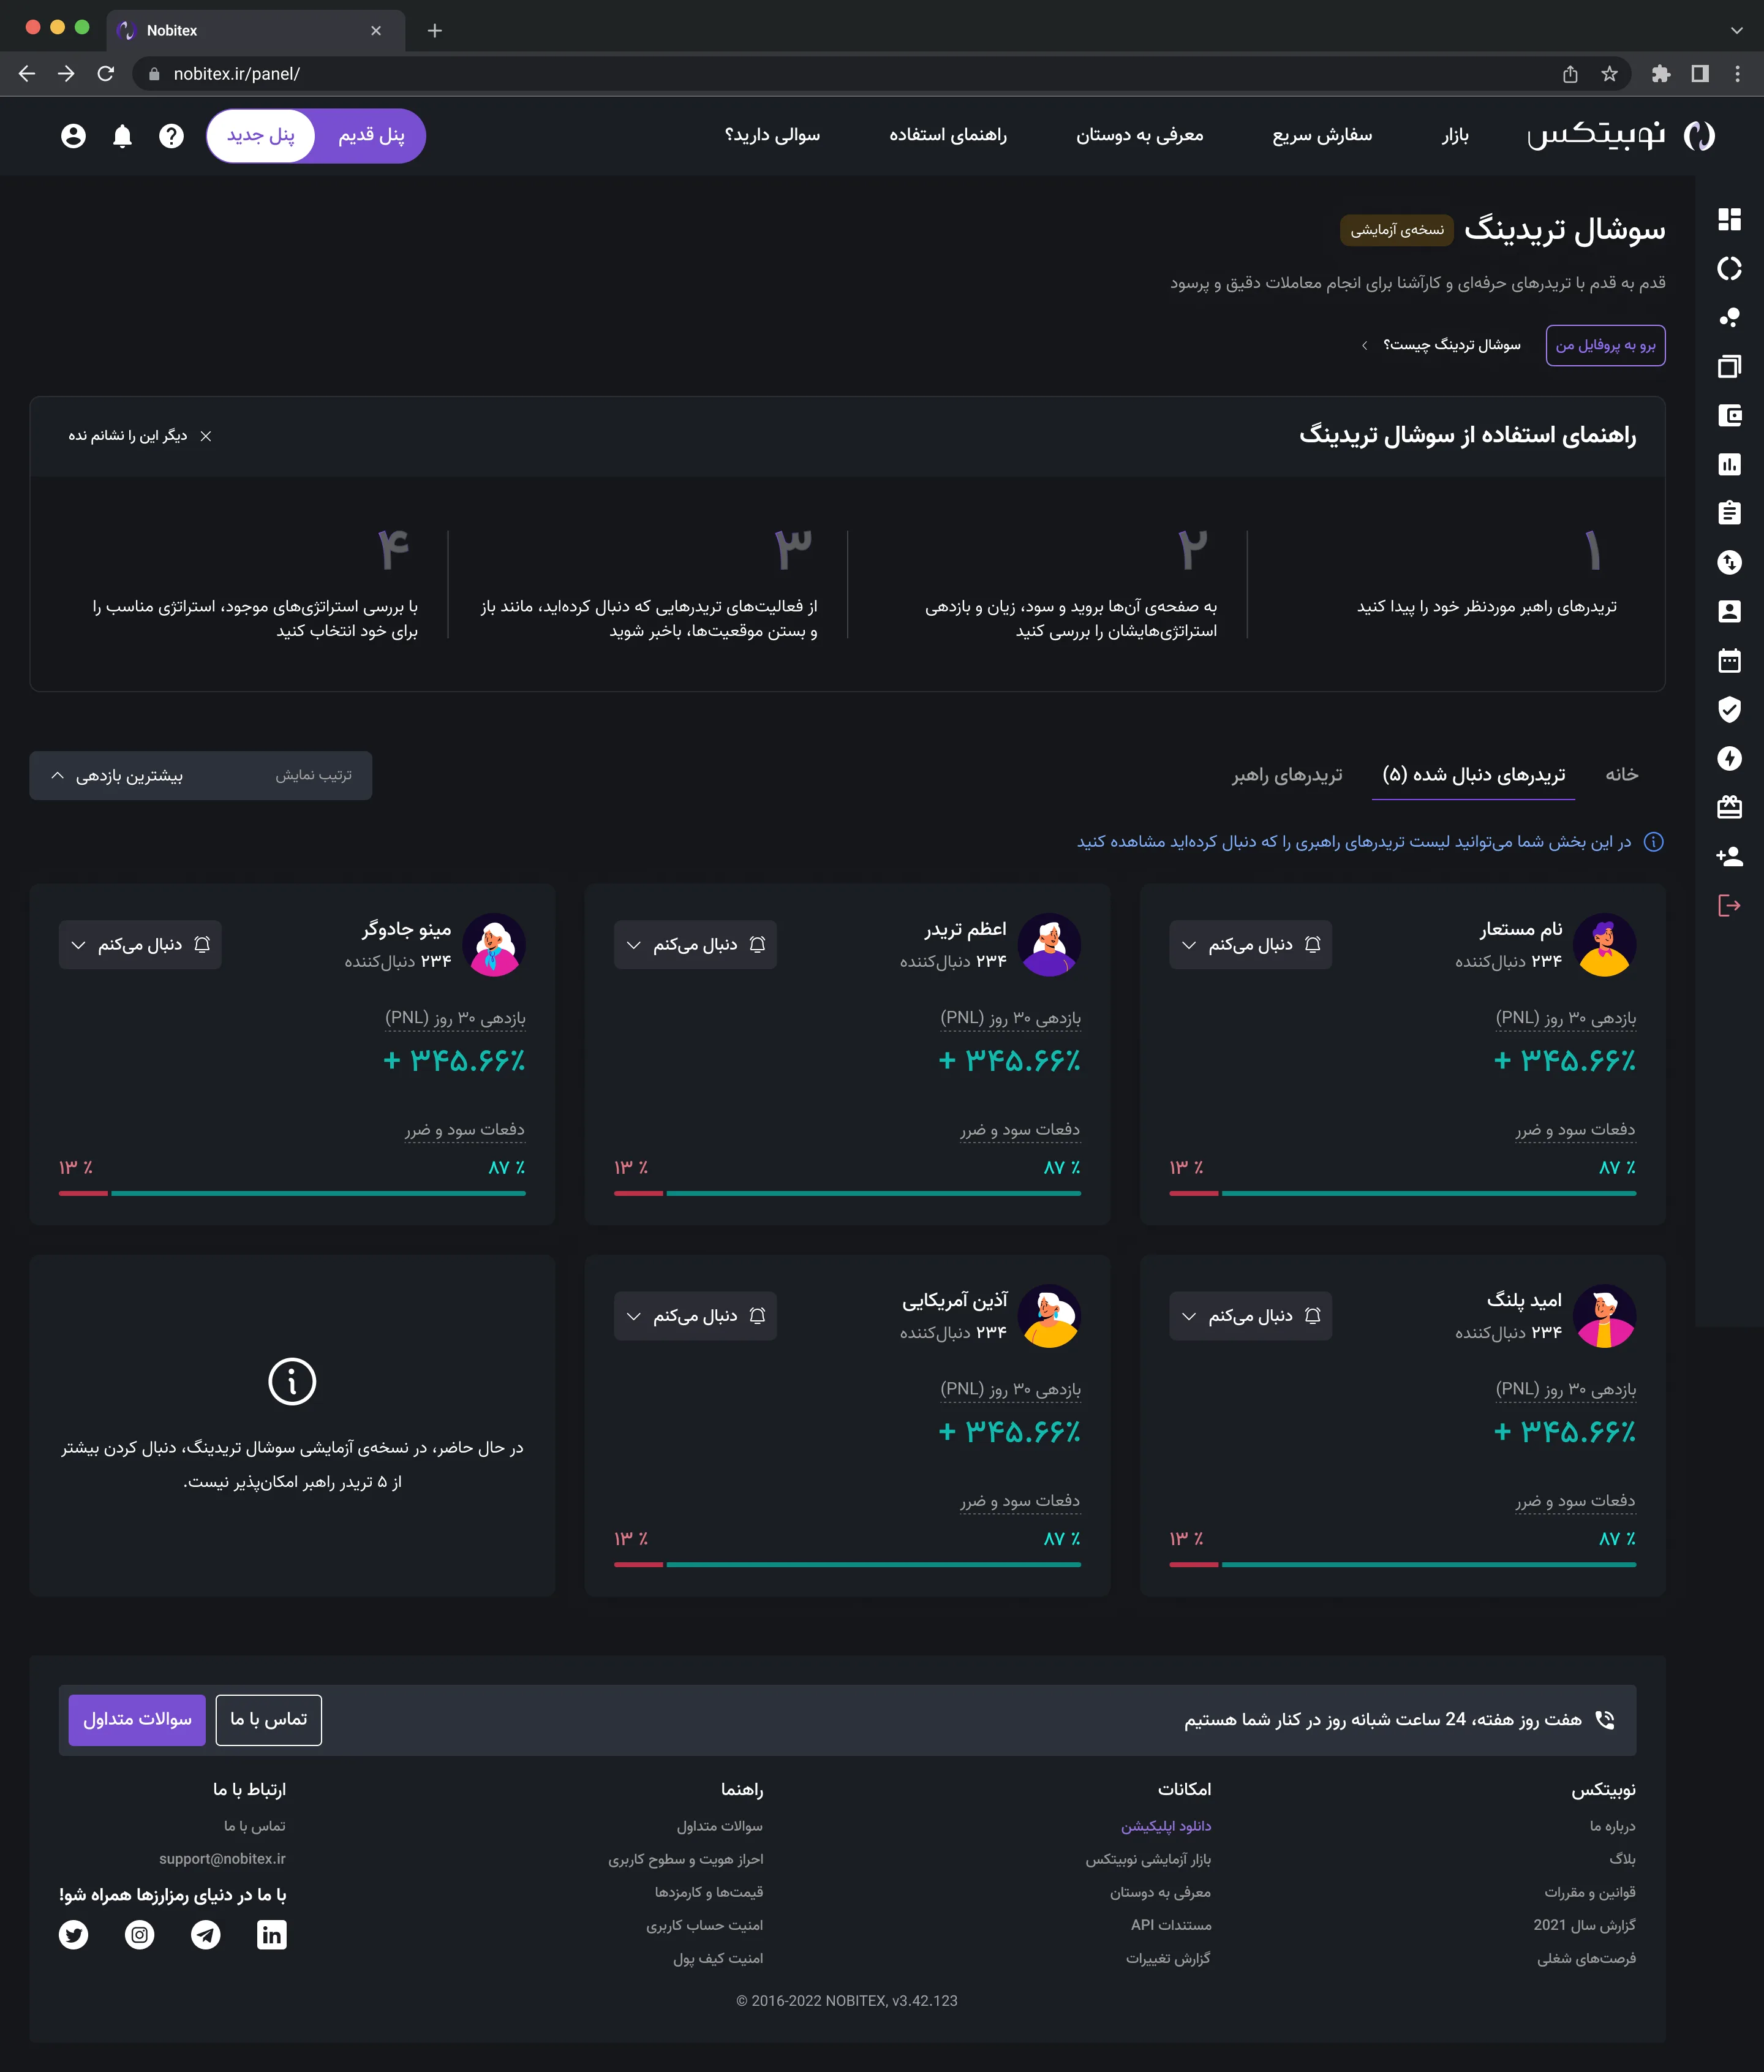This screenshot has height=2072, width=1764.
Task: Open the bar chart icon in sidebar
Action: [x=1729, y=464]
